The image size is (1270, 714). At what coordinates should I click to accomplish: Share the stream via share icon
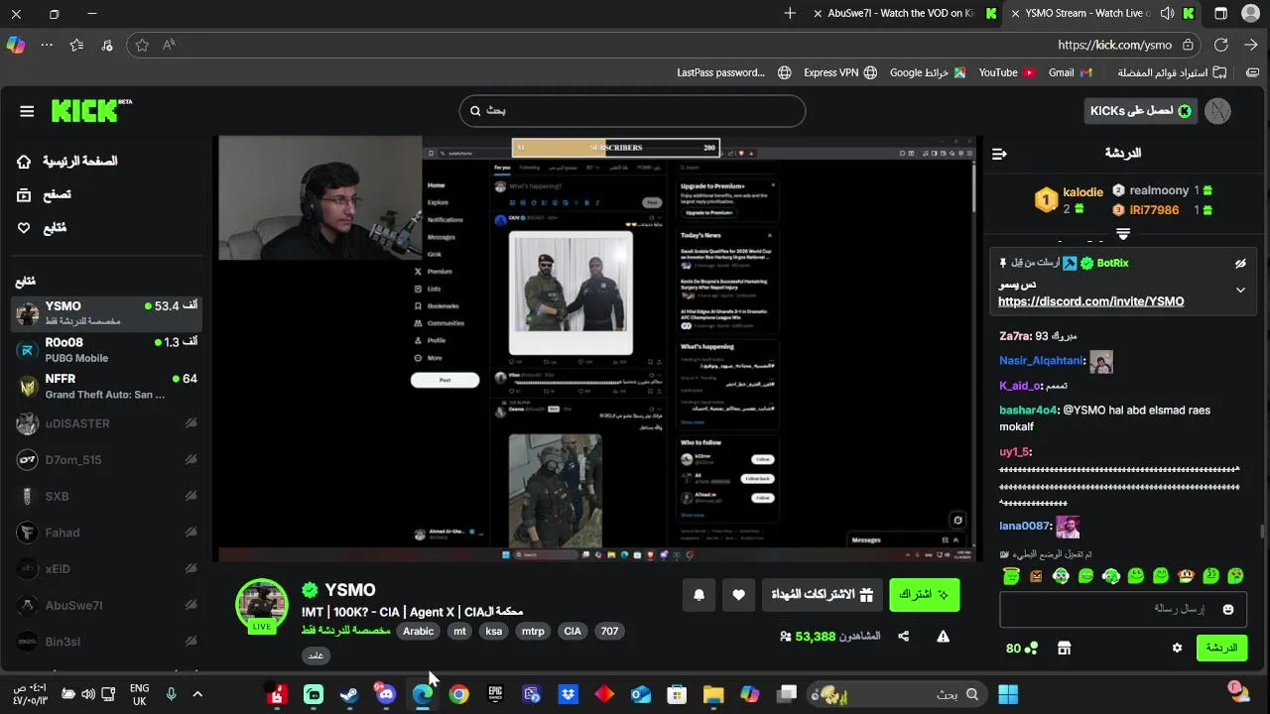[904, 637]
